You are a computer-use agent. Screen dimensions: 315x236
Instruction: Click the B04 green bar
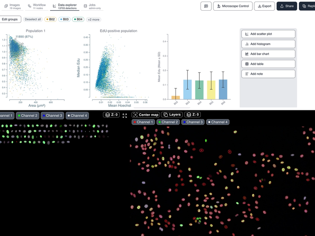point(199,90)
